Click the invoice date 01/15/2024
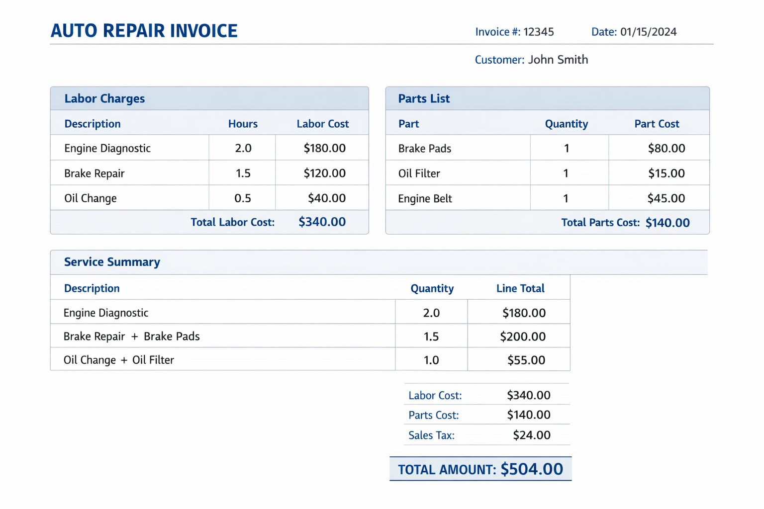This screenshot has width=764, height=509. pos(648,32)
